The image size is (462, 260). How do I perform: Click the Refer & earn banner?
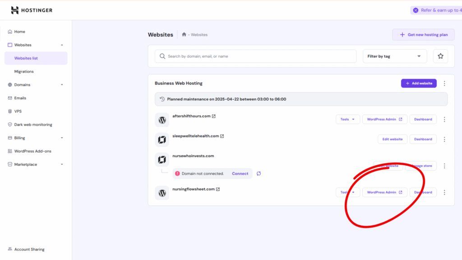pyautogui.click(x=436, y=10)
